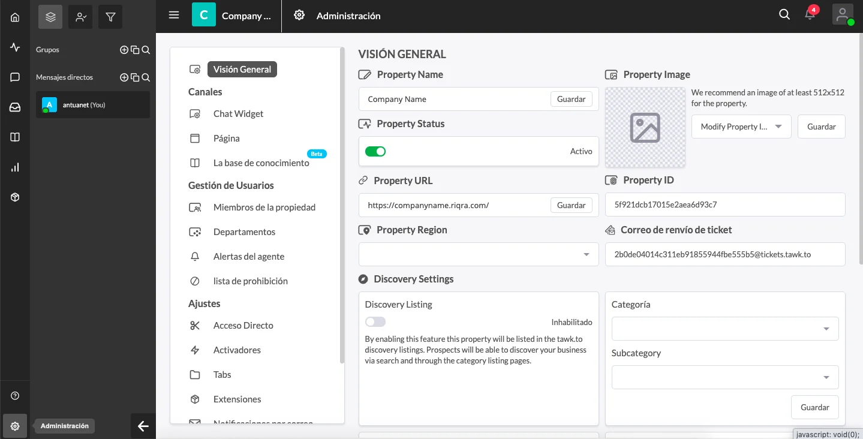Select the filter funnel icon
Screen dimensions: 863x439
coord(110,17)
